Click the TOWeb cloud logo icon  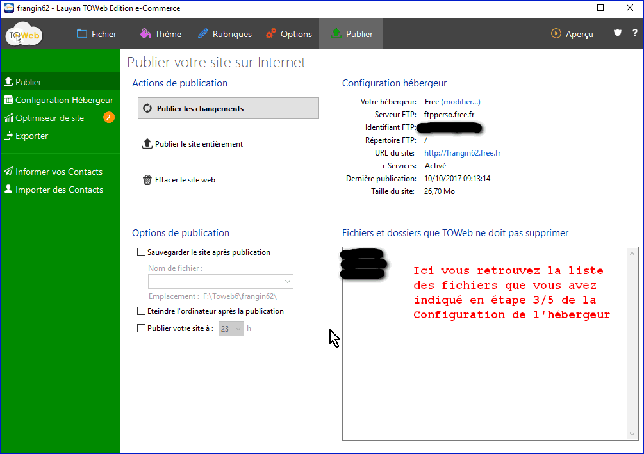pos(24,35)
